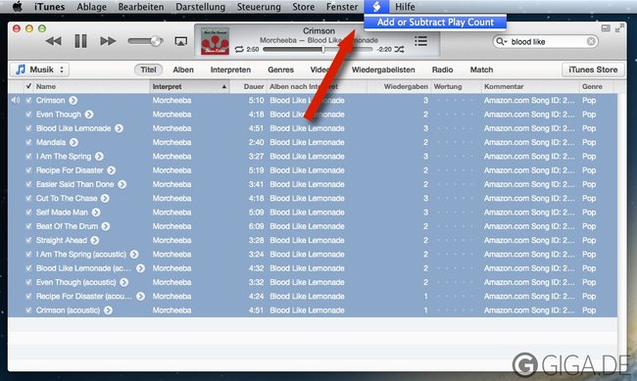Viewport: 637px width, 381px height.
Task: Open arrow menu next to Even Though (acoustic)
Action: 124,282
